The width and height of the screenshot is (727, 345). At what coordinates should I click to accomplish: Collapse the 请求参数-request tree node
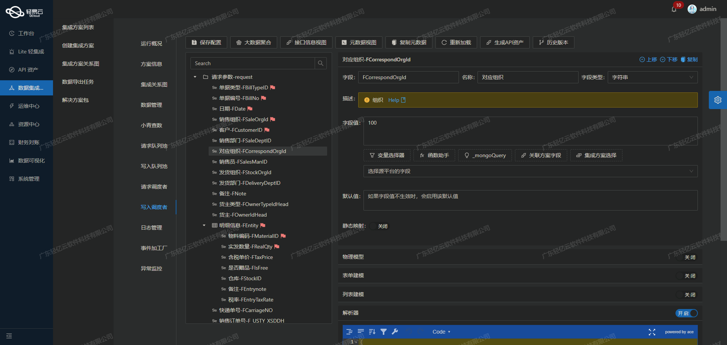(195, 77)
